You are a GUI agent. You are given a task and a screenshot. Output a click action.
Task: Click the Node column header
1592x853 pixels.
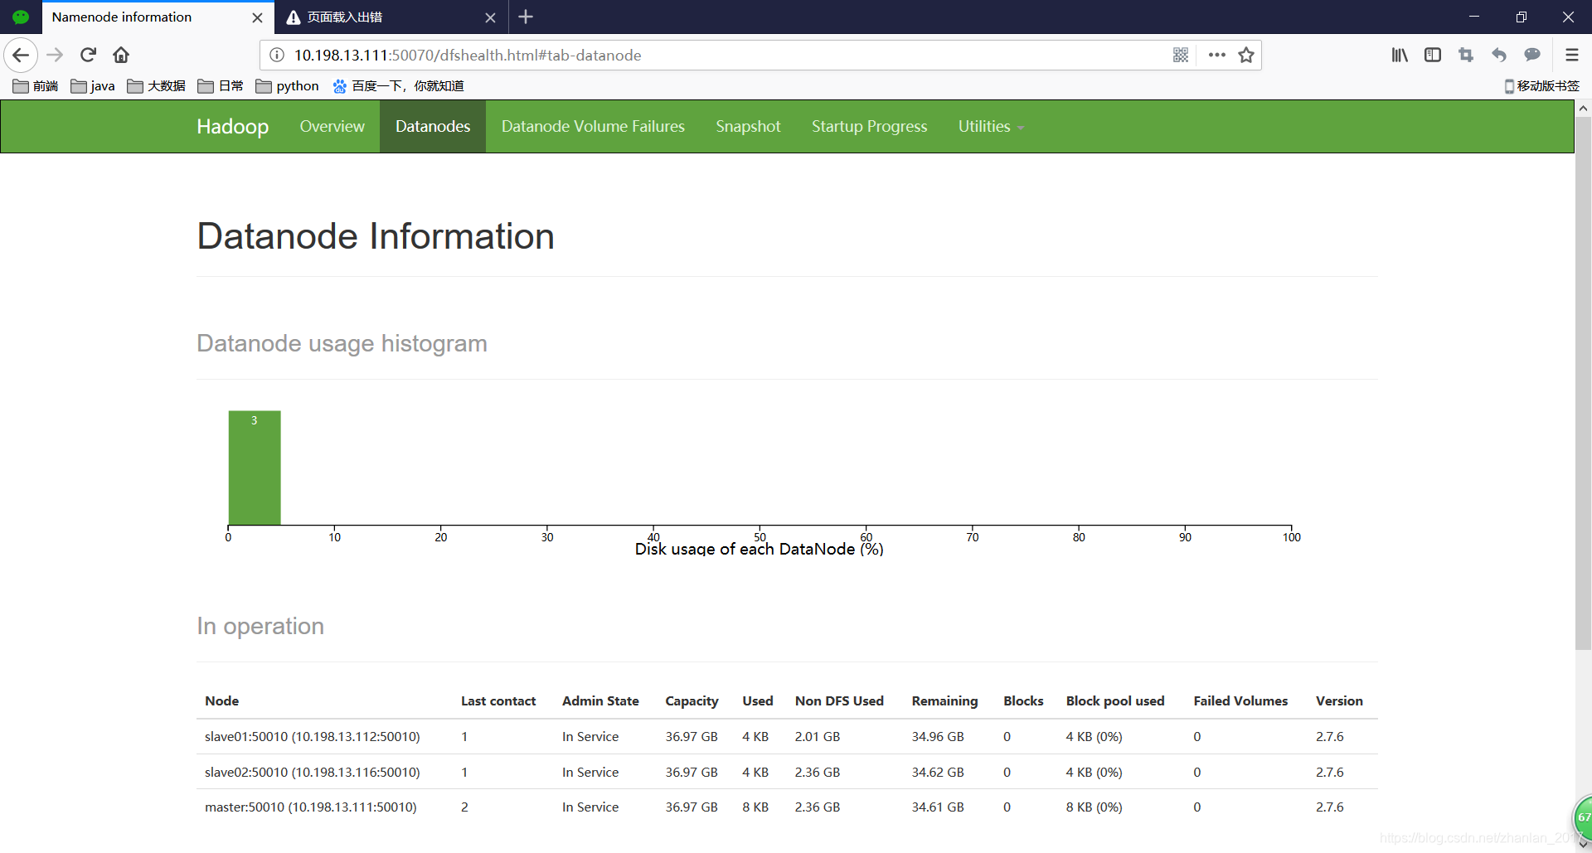point(222,701)
